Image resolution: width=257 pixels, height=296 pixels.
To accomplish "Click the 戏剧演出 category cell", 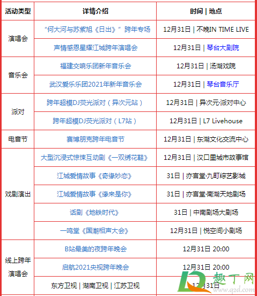I will coord(18,194).
